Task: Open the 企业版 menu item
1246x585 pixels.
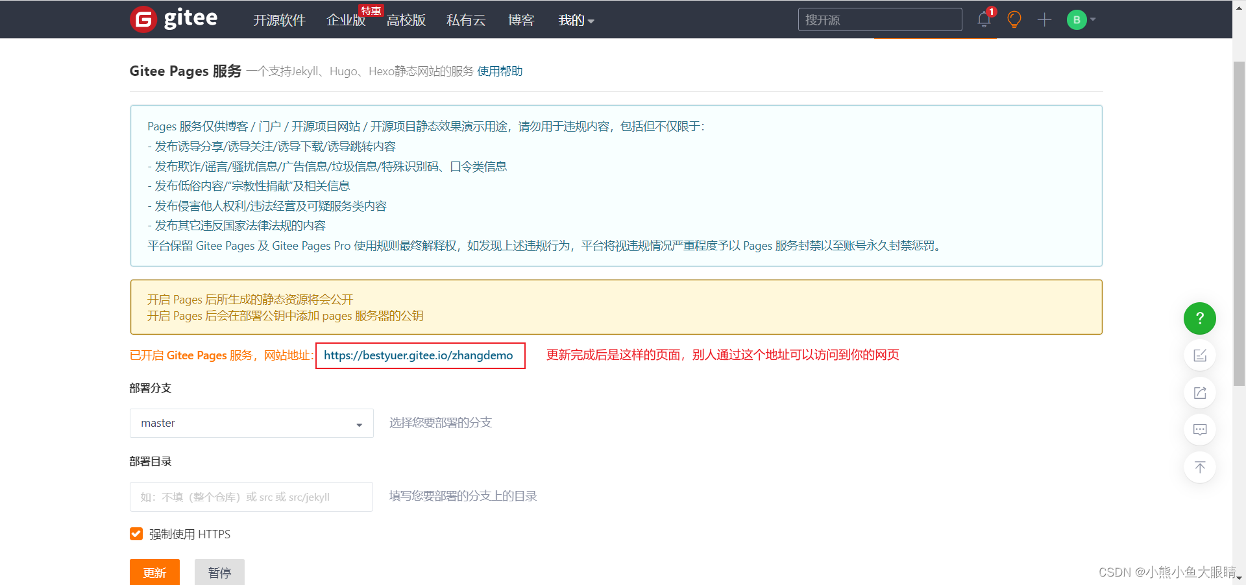Action: [346, 20]
